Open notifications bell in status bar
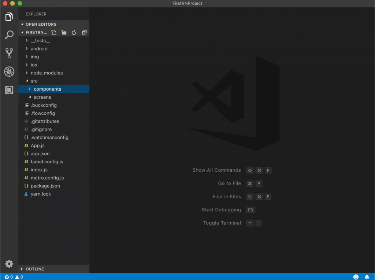Screen dimensions: 375x280 click(x=367, y=277)
